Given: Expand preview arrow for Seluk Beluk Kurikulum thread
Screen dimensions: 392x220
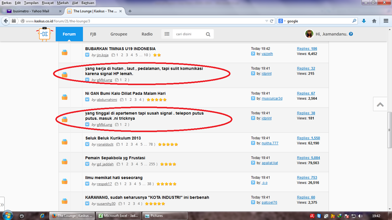Looking at the screenshot, I should point(87,144).
